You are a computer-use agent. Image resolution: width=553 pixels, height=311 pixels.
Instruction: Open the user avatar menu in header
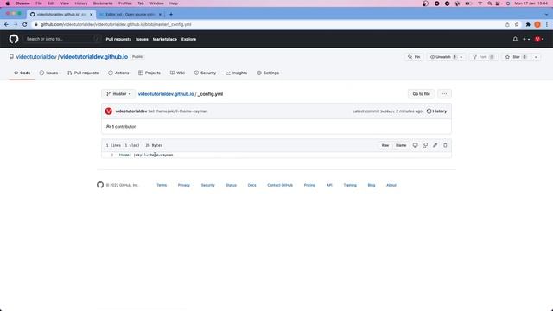coord(539,39)
